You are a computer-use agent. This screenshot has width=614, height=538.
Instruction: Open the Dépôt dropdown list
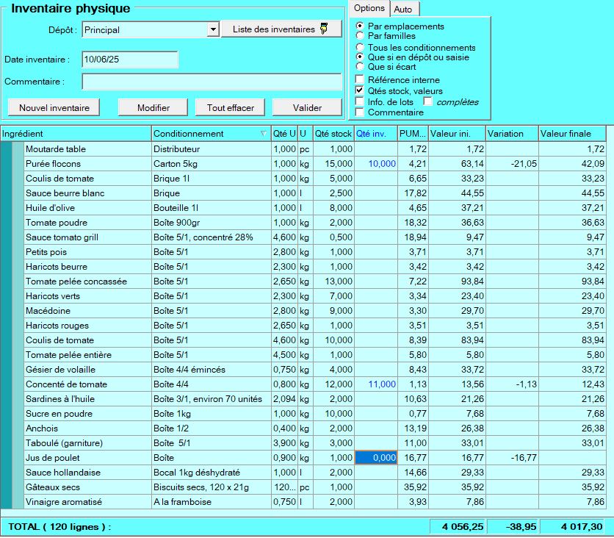coord(213,29)
